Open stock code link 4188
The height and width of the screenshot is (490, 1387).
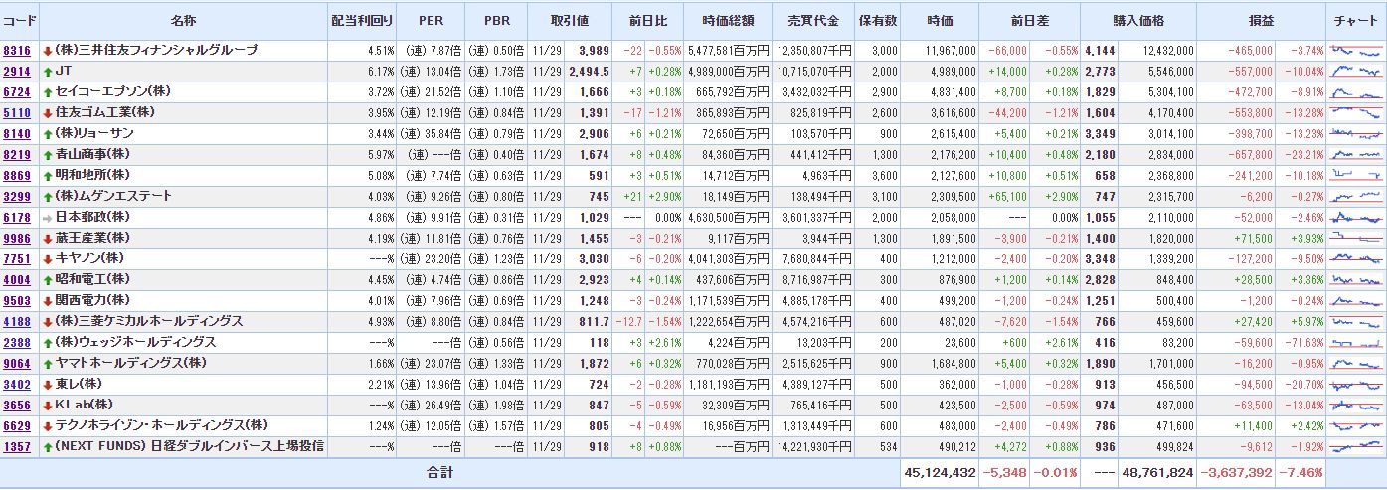point(17,321)
